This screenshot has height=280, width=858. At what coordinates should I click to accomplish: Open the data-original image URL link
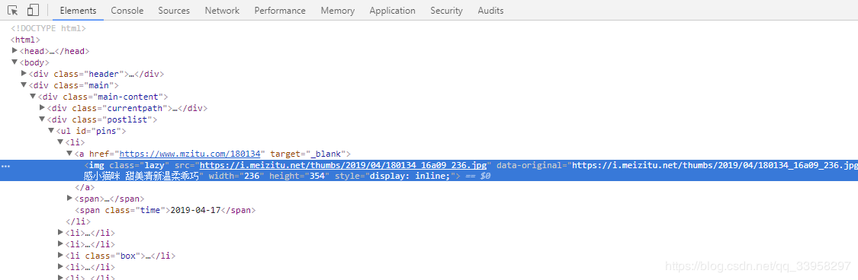click(715, 165)
